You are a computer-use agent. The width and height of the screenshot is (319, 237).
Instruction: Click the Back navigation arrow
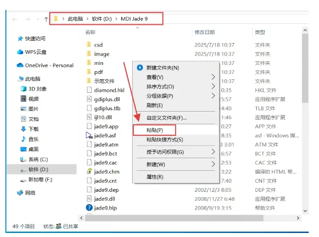pos(15,19)
